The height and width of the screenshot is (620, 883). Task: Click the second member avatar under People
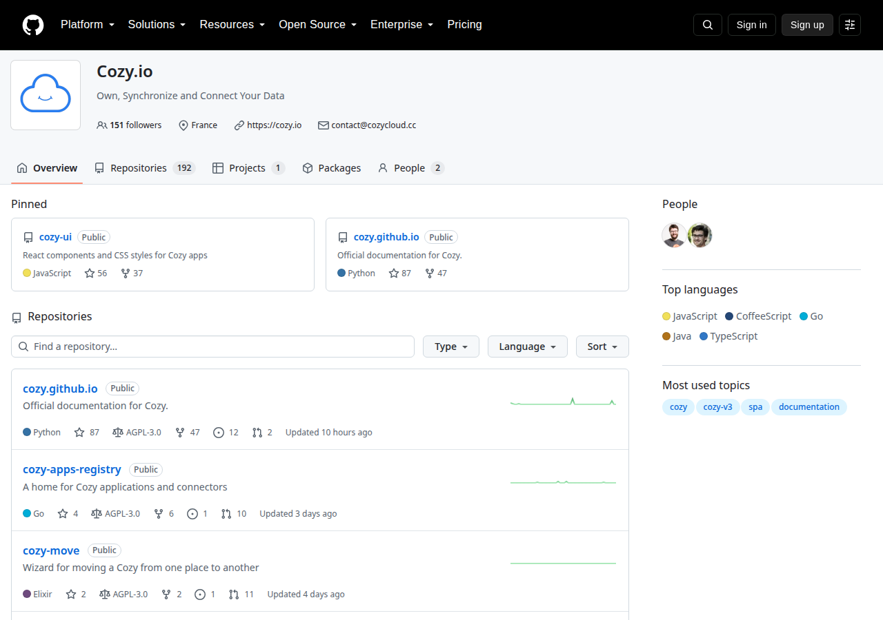(700, 236)
